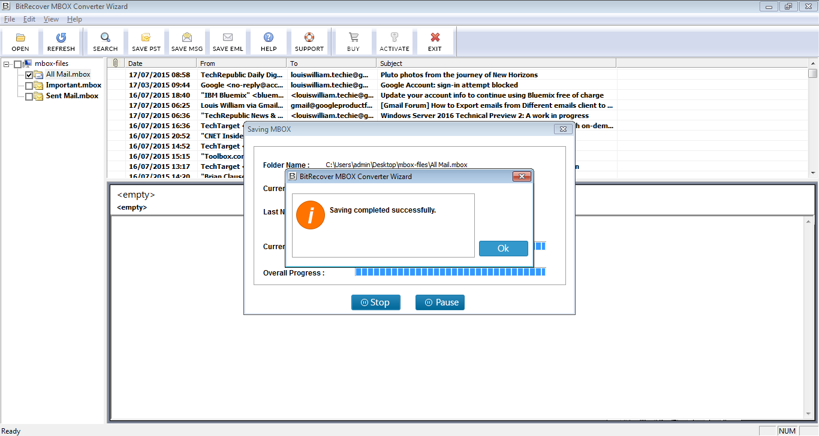Select Google Account sign-in attempt blocked email
The height and width of the screenshot is (436, 819).
pos(449,85)
